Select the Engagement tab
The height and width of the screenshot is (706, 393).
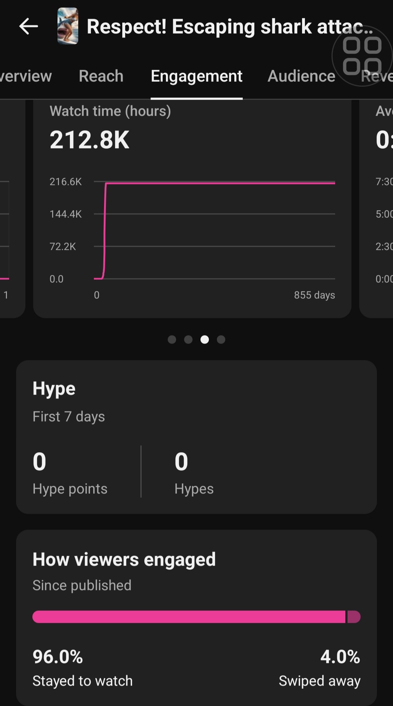tap(196, 76)
